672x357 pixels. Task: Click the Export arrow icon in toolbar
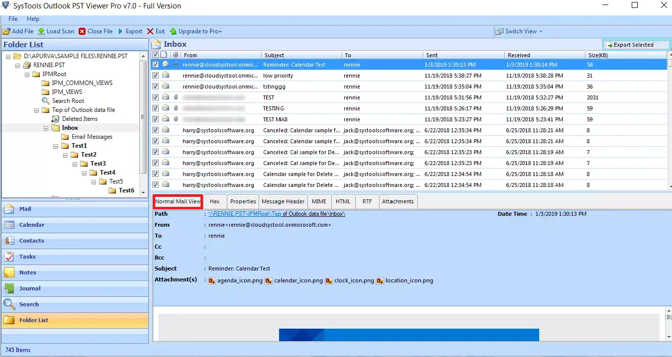click(x=120, y=31)
